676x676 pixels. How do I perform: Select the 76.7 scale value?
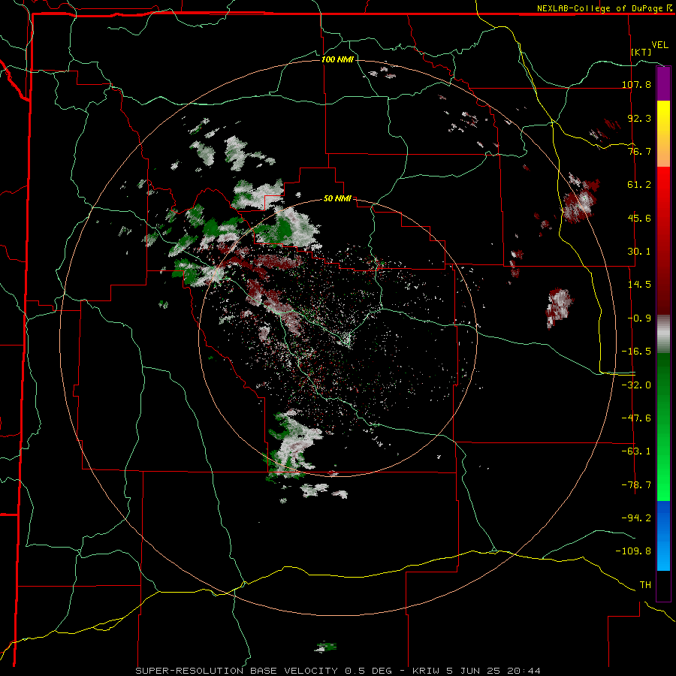639,151
